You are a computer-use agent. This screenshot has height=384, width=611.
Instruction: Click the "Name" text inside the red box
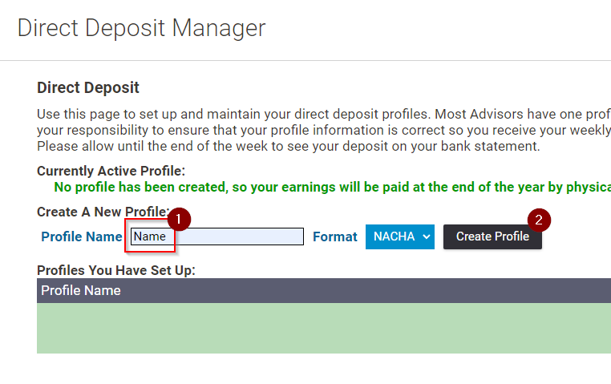tap(149, 236)
